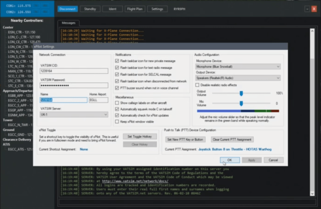This screenshot has width=321, height=209.
Task: Click inside the VATSIM CID field
Action: click(74, 71)
